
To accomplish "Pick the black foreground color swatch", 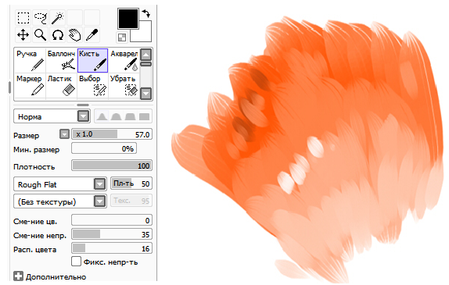I will pyautogui.click(x=128, y=19).
